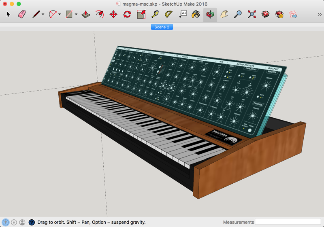324x227 pixels.
Task: Open the Instructor help question mark button
Action: (x=32, y=222)
